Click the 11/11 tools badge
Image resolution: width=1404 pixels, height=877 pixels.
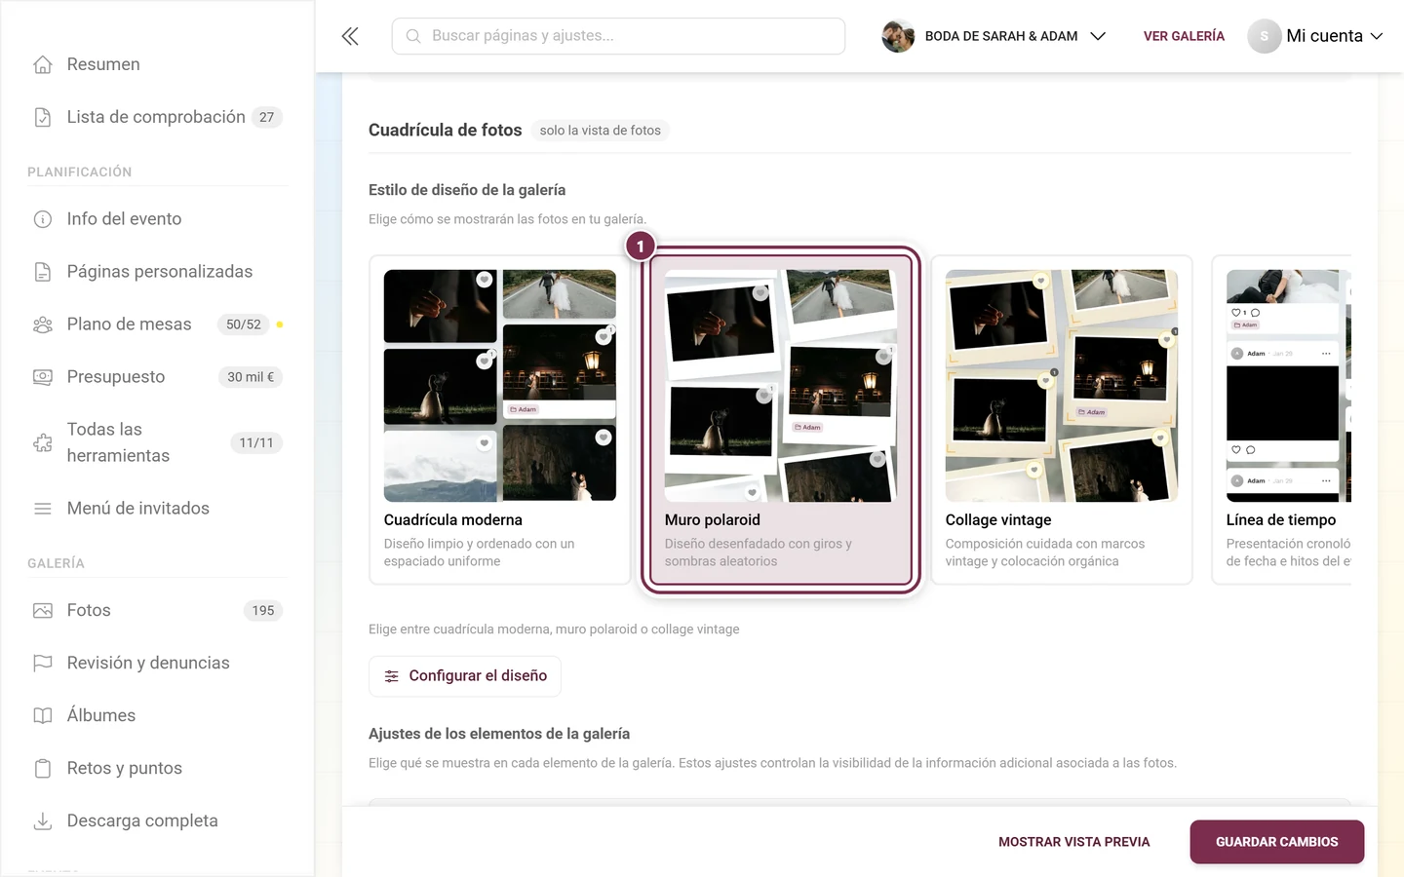[256, 442]
